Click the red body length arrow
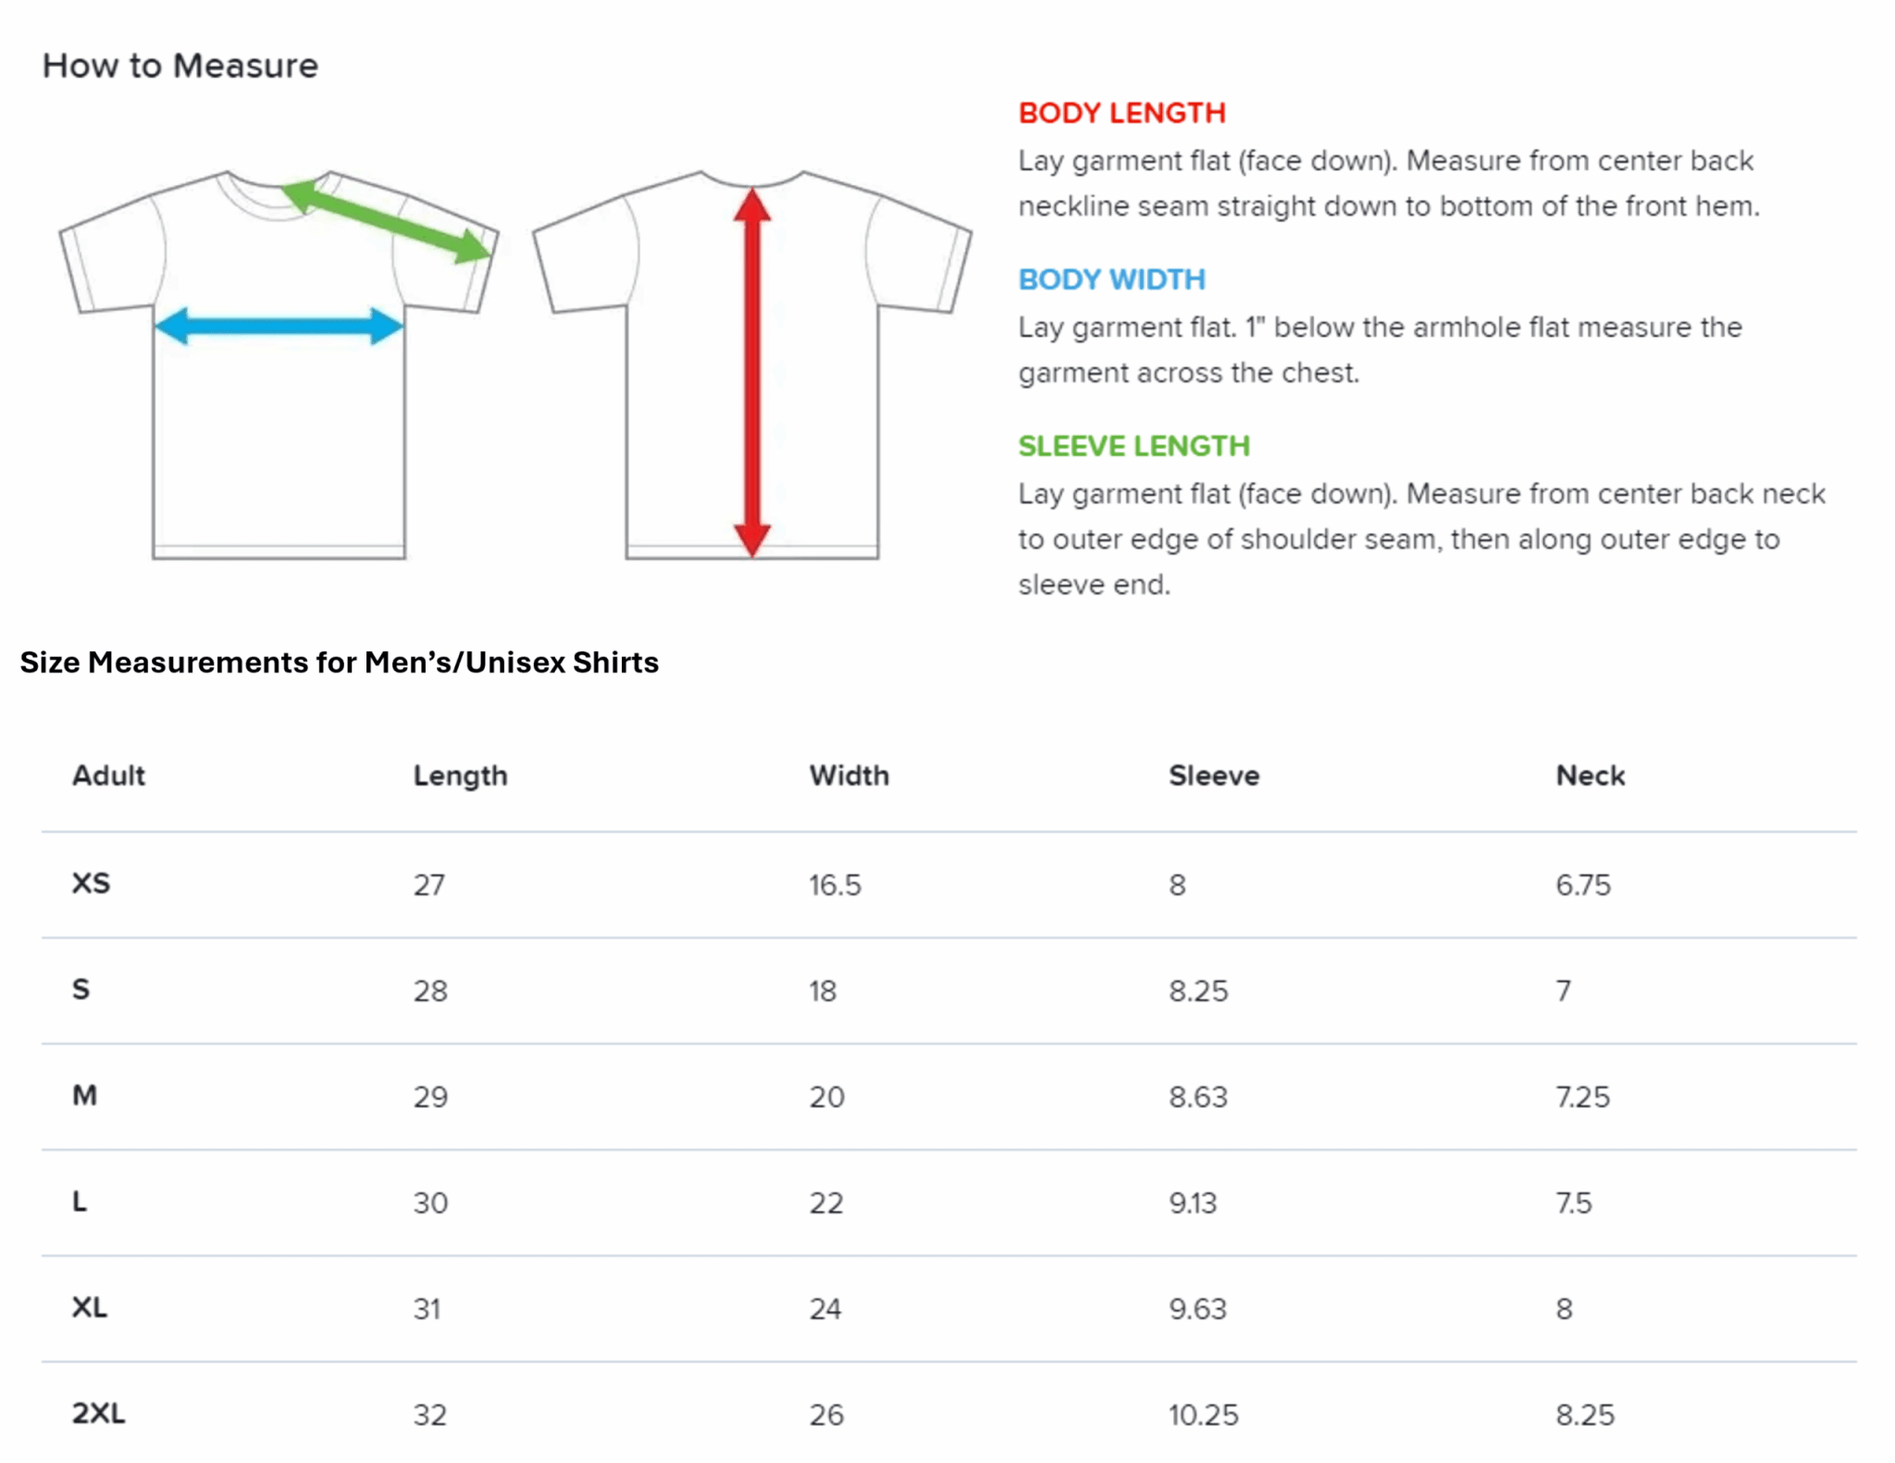Image resolution: width=1895 pixels, height=1463 pixels. tap(752, 370)
